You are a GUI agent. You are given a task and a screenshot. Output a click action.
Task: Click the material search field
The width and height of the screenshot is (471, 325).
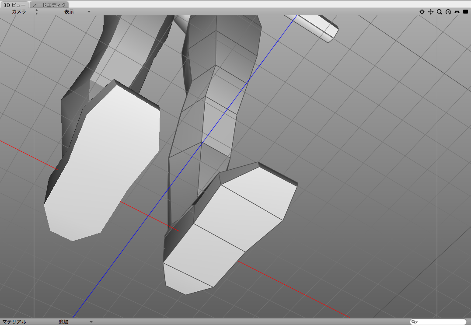(x=438, y=322)
